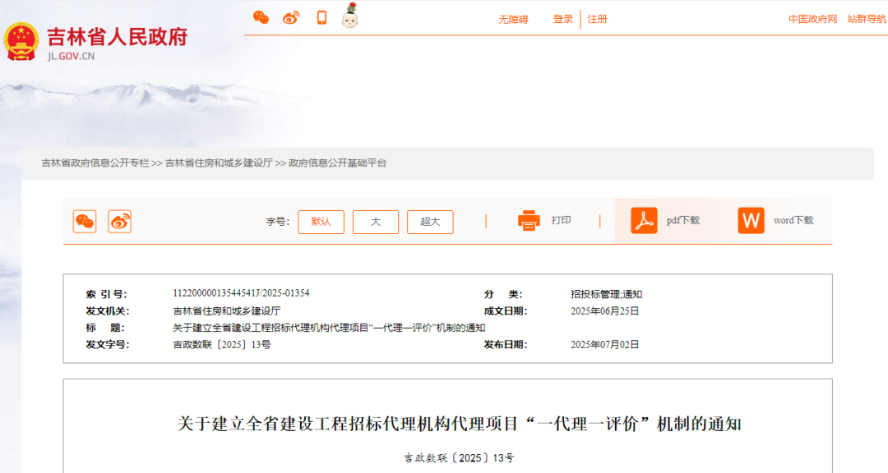Click category value 招投标管理;通知
888x473 pixels.
coord(607,294)
